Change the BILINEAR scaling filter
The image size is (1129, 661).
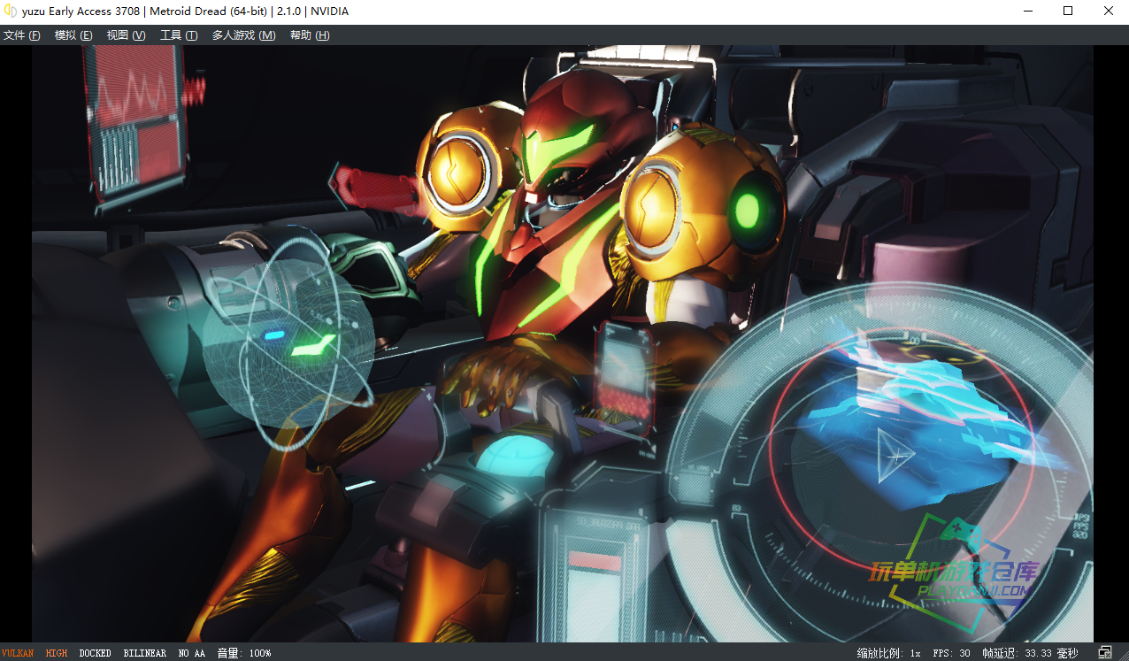click(x=145, y=653)
